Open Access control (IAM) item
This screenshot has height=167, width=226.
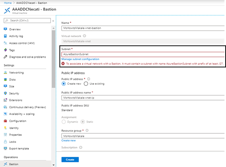click(x=22, y=43)
